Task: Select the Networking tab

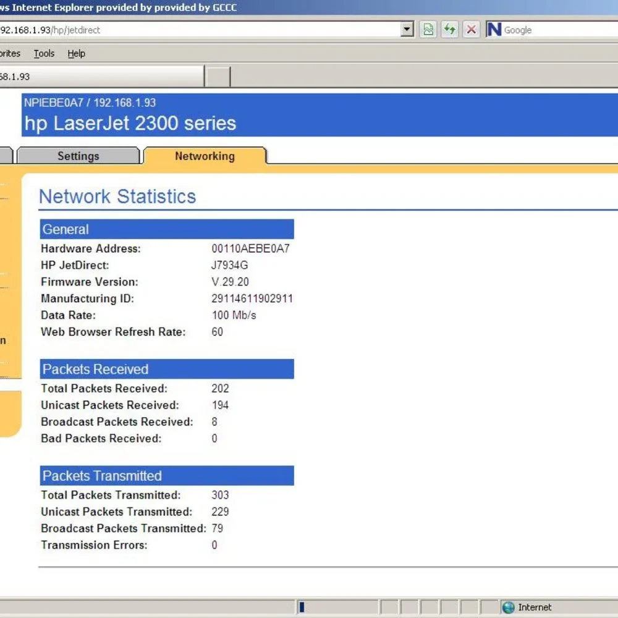Action: click(205, 156)
